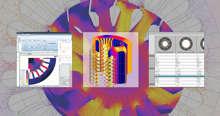
Task: Click the quarter-motor flux density plot
Action: pyautogui.click(x=42, y=71)
